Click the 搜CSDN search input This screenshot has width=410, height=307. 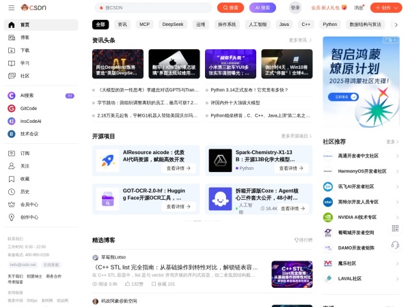tap(153, 8)
